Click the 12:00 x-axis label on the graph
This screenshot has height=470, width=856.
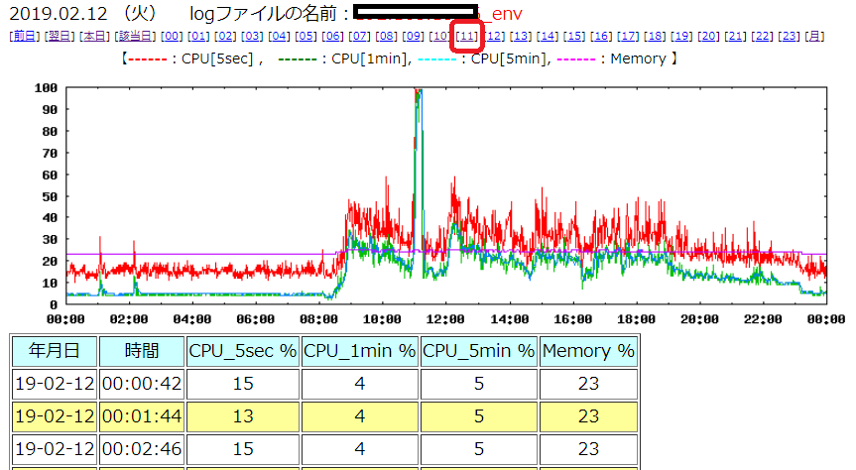pyautogui.click(x=445, y=319)
